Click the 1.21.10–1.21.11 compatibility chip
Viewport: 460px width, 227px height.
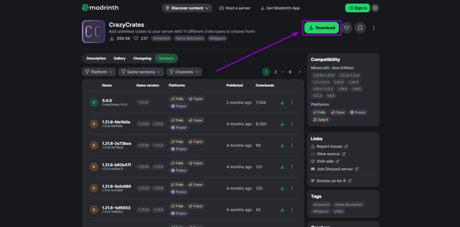(x=323, y=76)
